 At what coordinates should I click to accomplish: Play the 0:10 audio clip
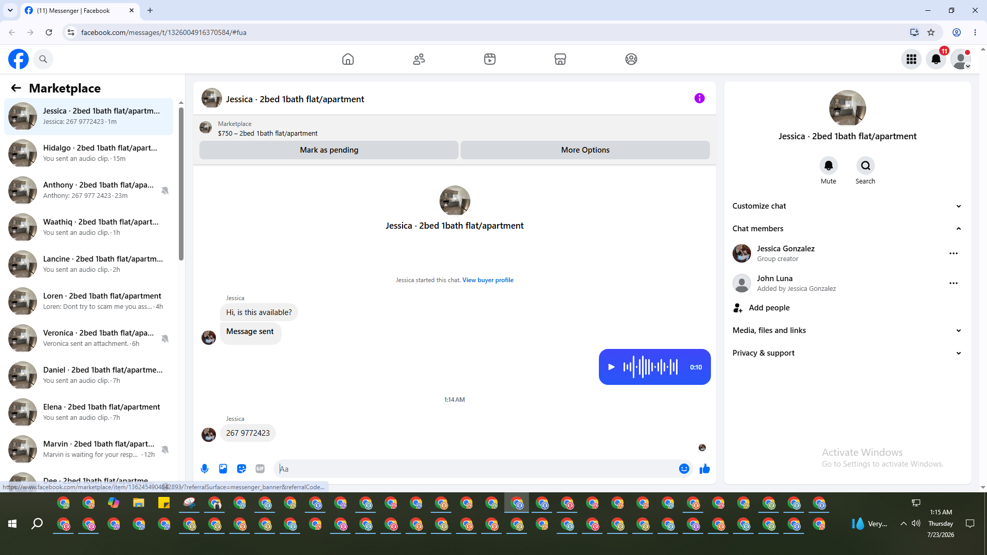pos(611,367)
